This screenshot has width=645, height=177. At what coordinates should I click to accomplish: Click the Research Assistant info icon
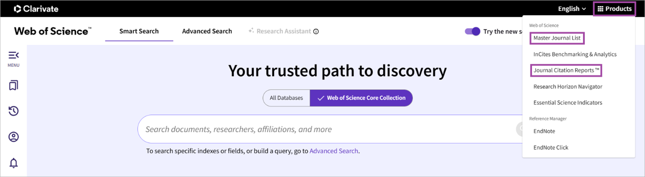pos(316,32)
